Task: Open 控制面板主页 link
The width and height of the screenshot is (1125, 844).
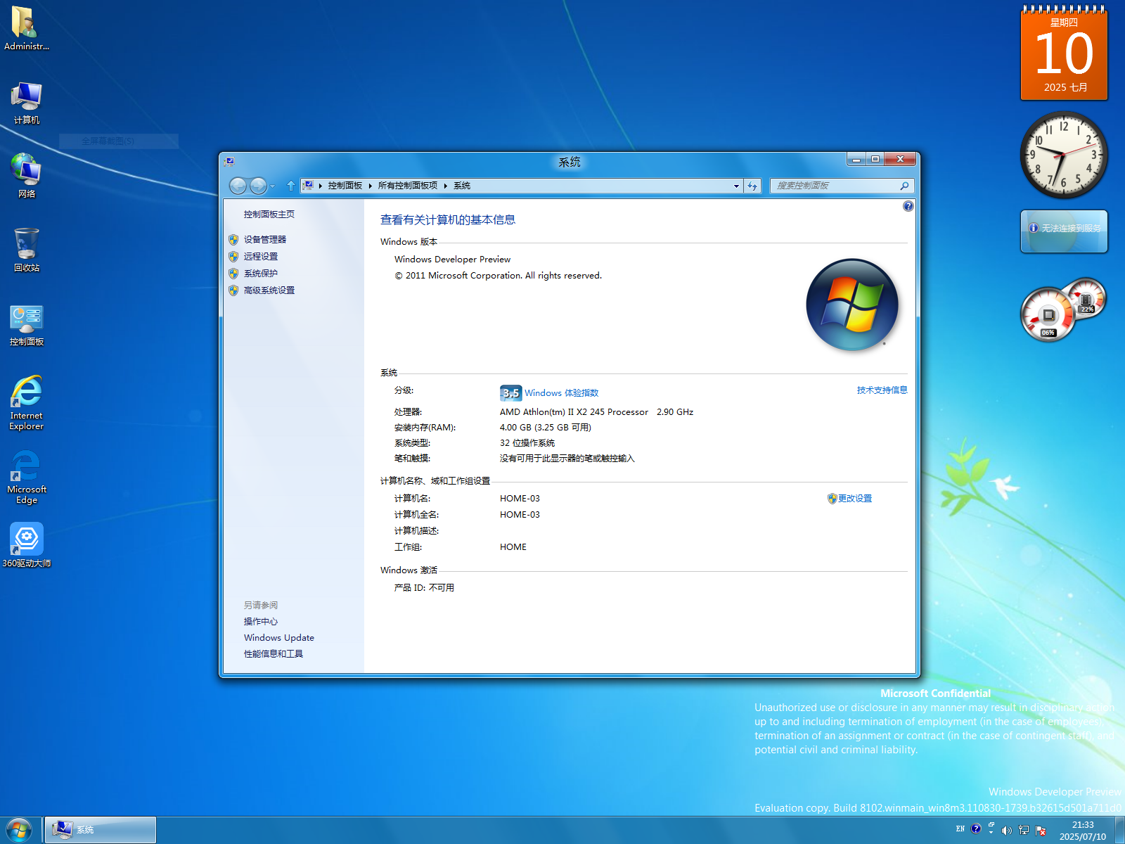Action: (x=269, y=215)
